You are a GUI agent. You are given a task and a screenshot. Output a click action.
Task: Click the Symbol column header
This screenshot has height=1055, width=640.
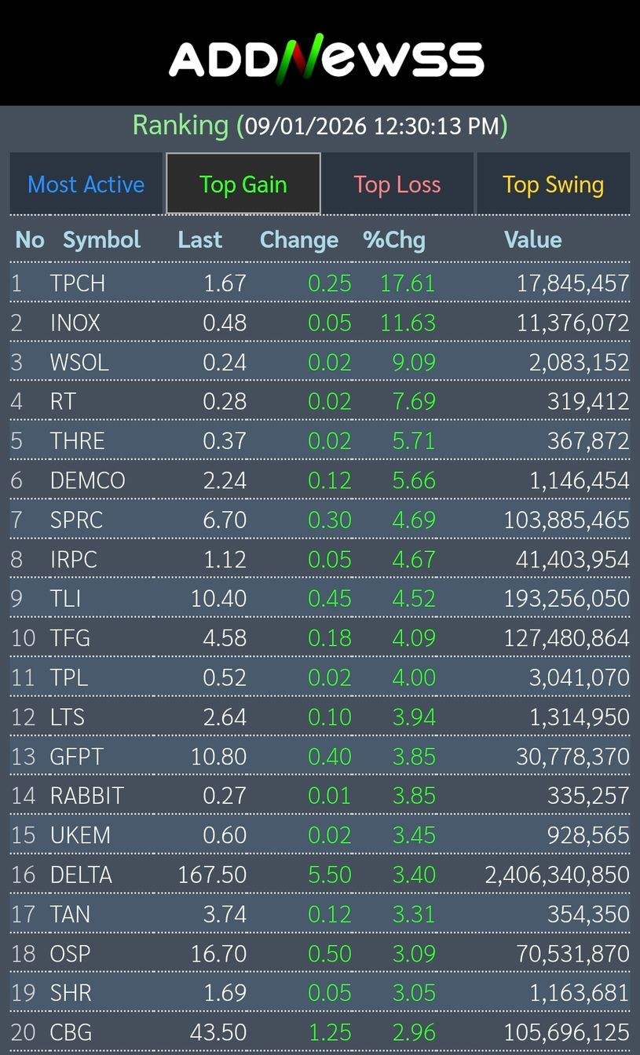click(101, 239)
